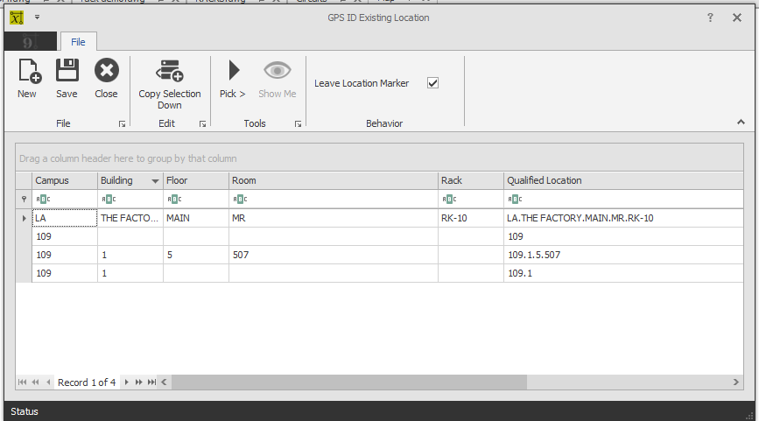Viewport: 759px width, 421px height.
Task: Click the Pick > tool
Action: coord(233,79)
